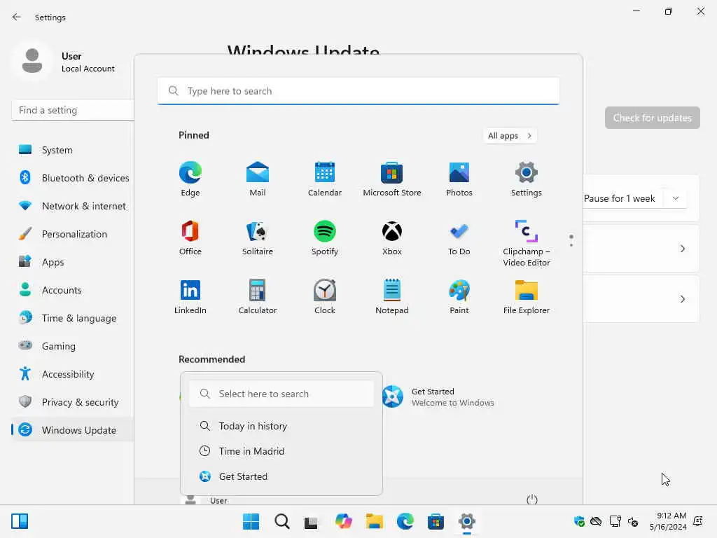Open File Explorer in the Pinned section

(x=527, y=296)
